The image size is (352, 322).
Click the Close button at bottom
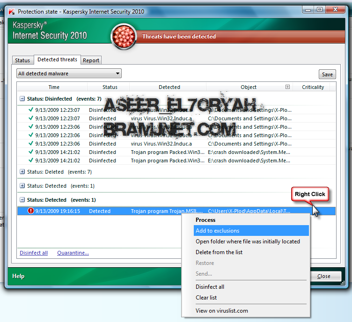click(324, 276)
